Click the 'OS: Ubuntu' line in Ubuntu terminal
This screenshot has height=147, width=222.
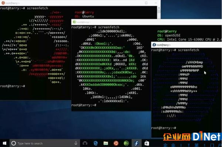84,16
